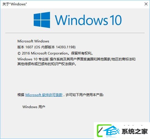The image size is (150, 139).
Task: Click the 系统之家 watermark logo
Action: click(122, 131)
